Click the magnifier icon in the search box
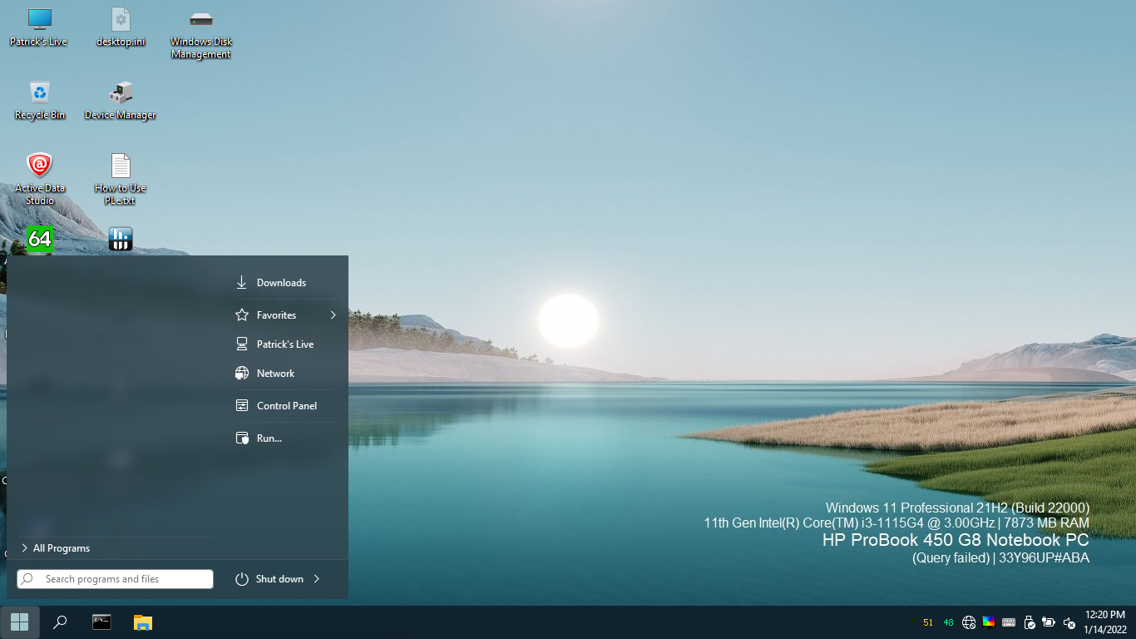 (x=27, y=579)
